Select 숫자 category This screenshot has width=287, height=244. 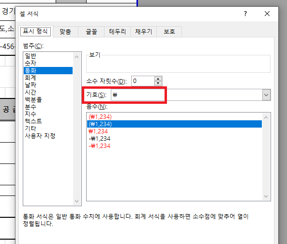tap(48, 63)
